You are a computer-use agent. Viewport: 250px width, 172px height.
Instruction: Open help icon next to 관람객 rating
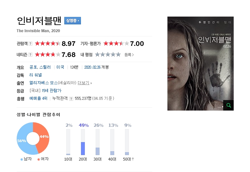point(30,44)
